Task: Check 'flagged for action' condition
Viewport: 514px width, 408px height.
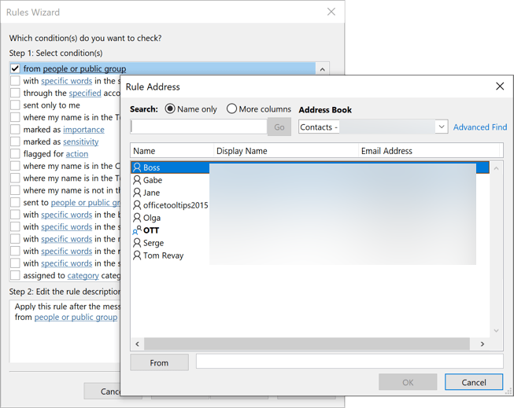Action: click(15, 153)
